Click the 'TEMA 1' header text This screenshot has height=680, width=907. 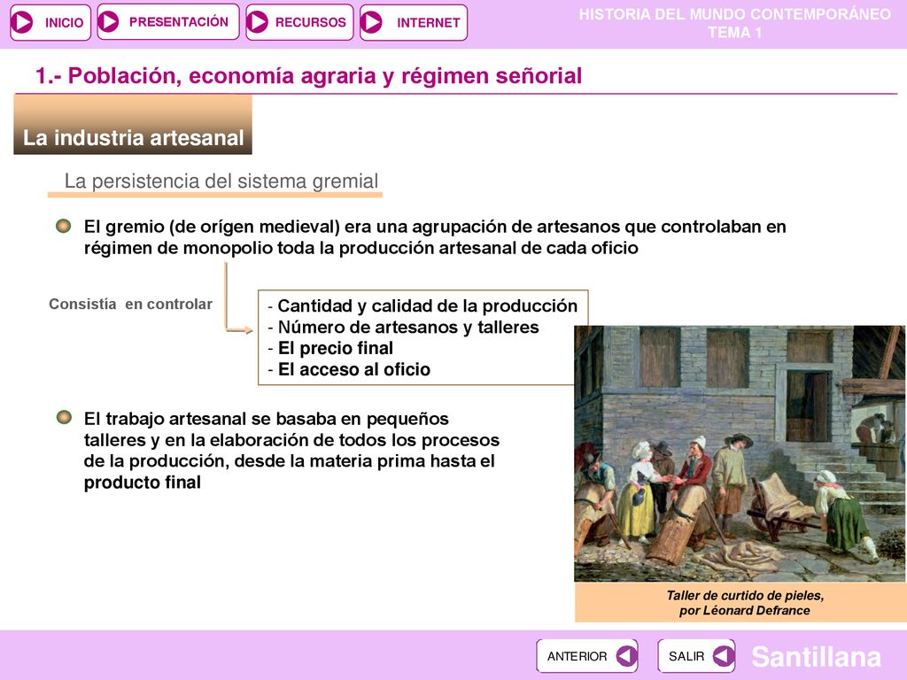(735, 33)
